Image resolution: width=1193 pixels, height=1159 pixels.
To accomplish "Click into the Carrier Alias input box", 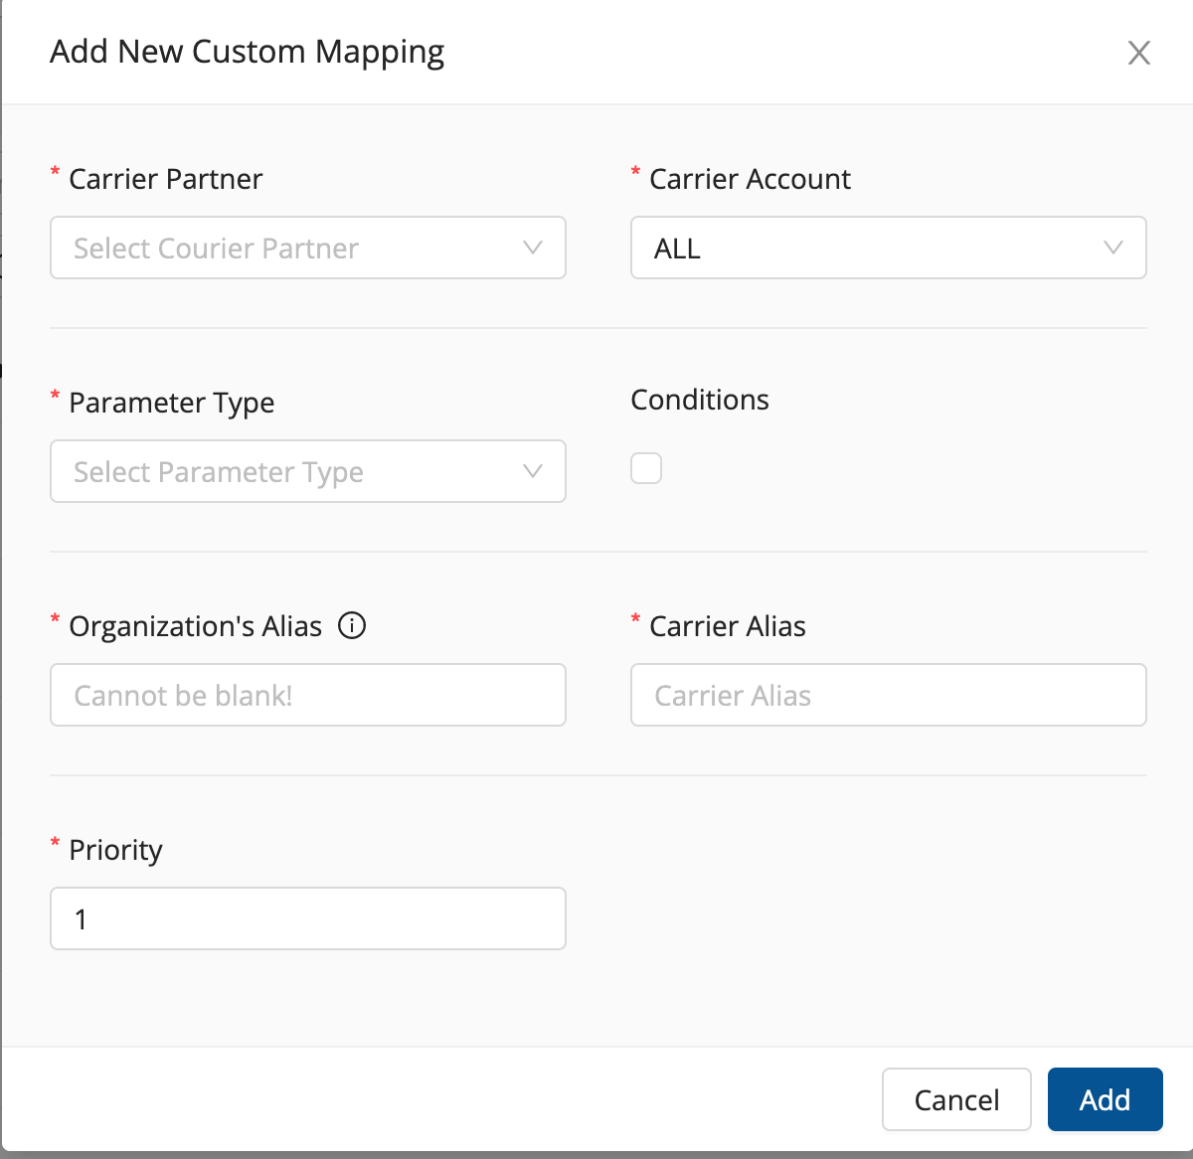I will click(x=888, y=695).
